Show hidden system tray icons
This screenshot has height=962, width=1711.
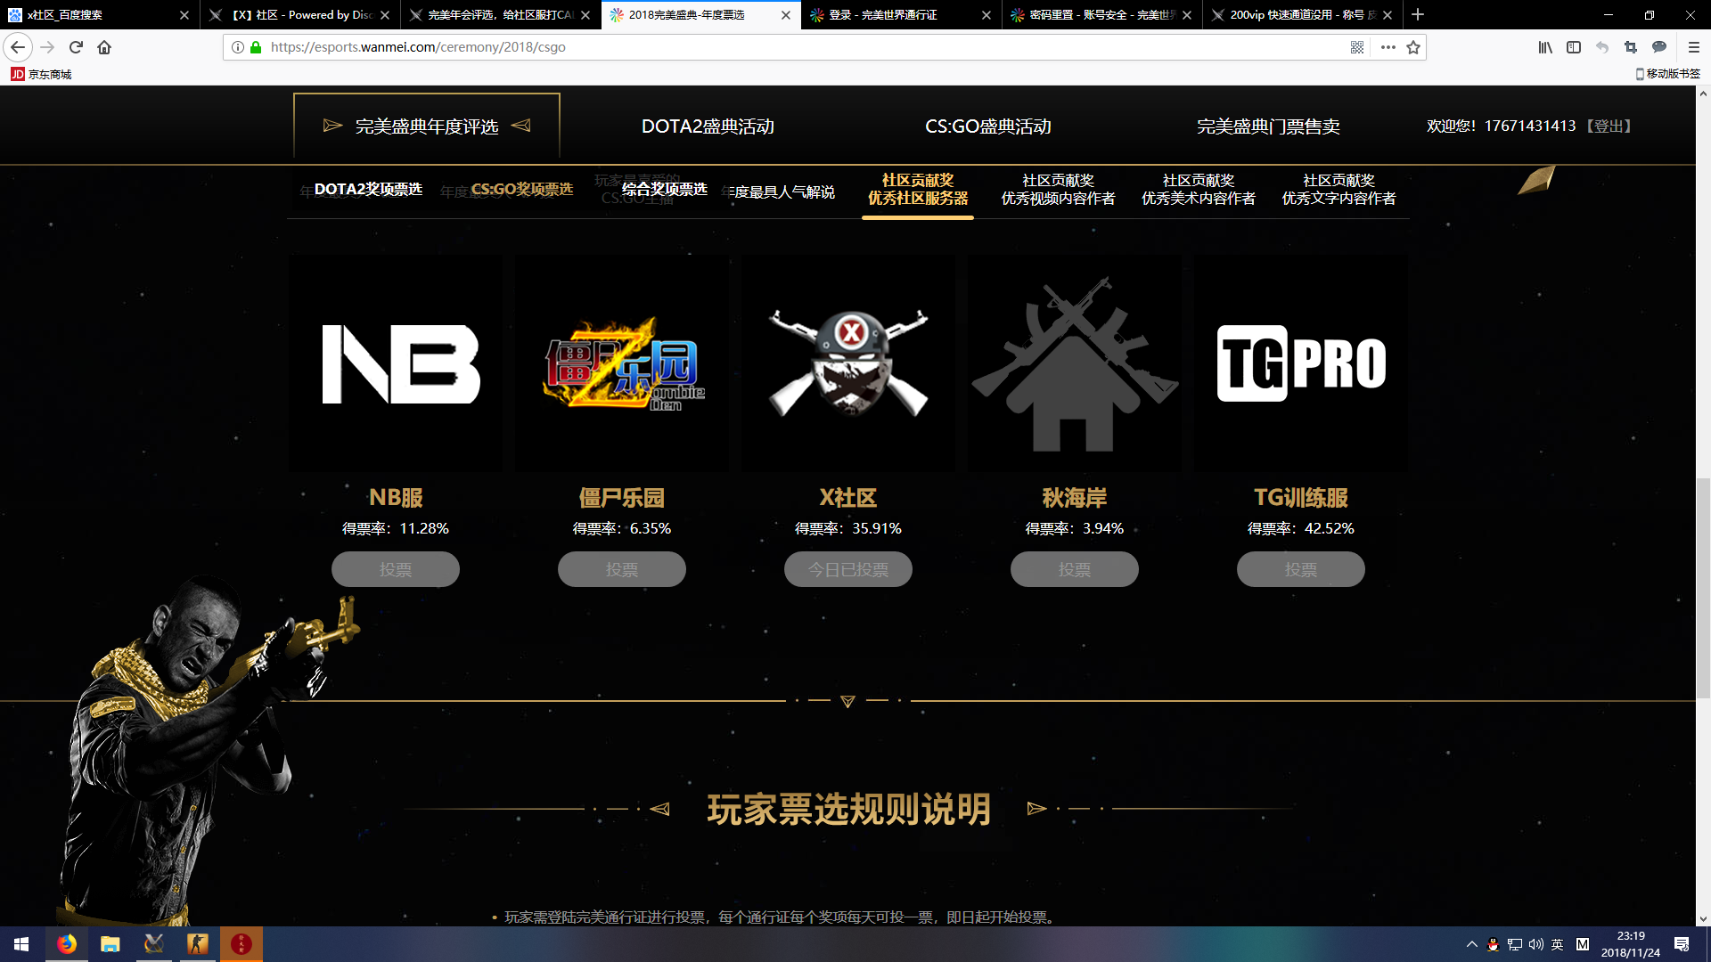coord(1471,944)
